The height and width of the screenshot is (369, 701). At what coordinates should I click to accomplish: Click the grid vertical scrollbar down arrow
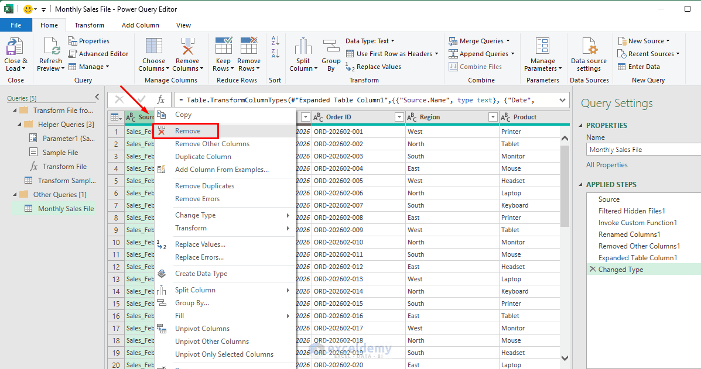point(565,358)
